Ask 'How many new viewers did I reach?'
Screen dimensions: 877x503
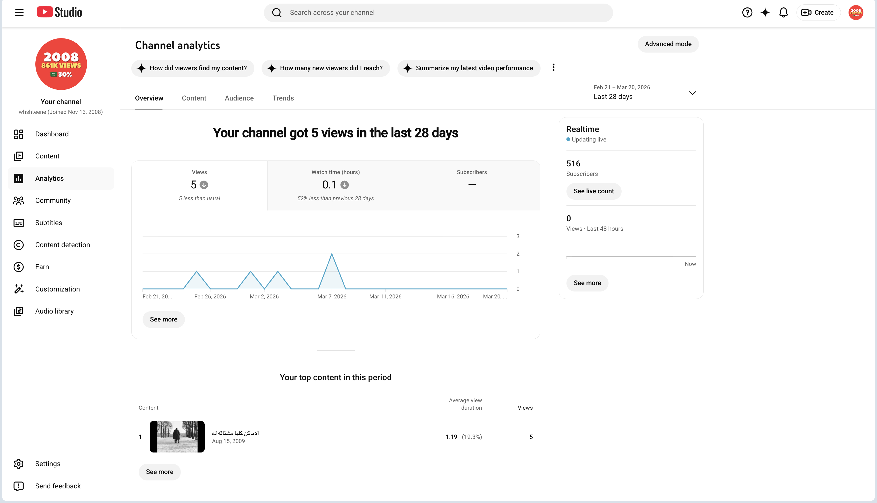tap(325, 68)
